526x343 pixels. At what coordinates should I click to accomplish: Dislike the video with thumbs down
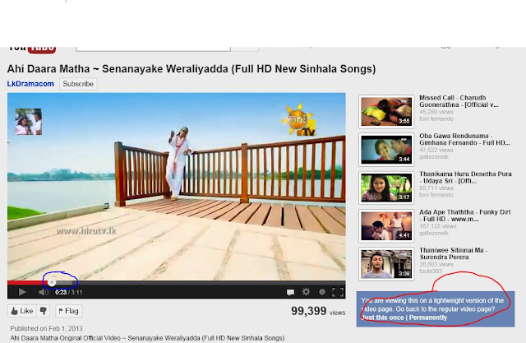pyautogui.click(x=44, y=311)
